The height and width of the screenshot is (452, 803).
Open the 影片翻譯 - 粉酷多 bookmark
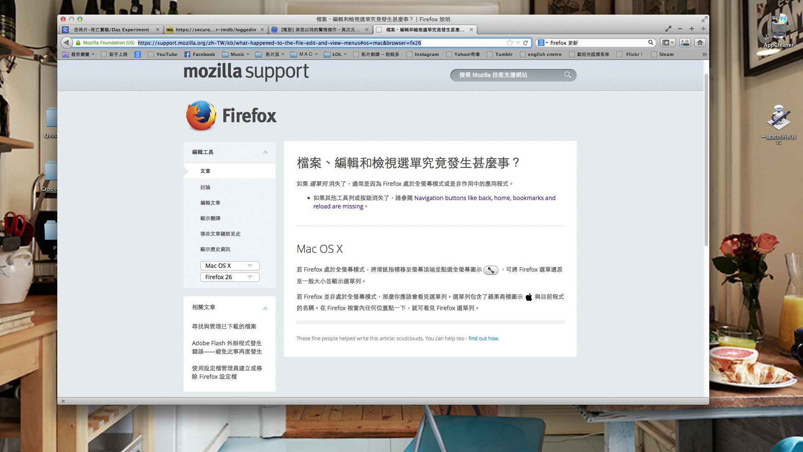376,54
